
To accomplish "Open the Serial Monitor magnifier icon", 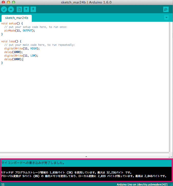I will pyautogui.click(x=166, y=9).
